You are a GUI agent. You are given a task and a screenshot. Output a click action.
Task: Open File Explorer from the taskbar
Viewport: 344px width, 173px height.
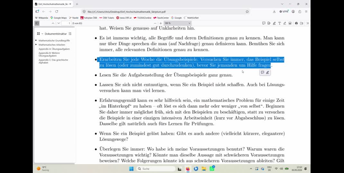click(x=204, y=169)
